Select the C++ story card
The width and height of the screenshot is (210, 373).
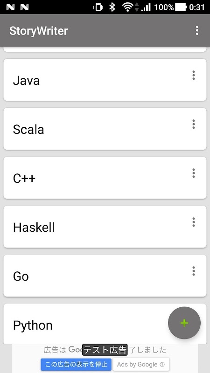pyautogui.click(x=105, y=178)
